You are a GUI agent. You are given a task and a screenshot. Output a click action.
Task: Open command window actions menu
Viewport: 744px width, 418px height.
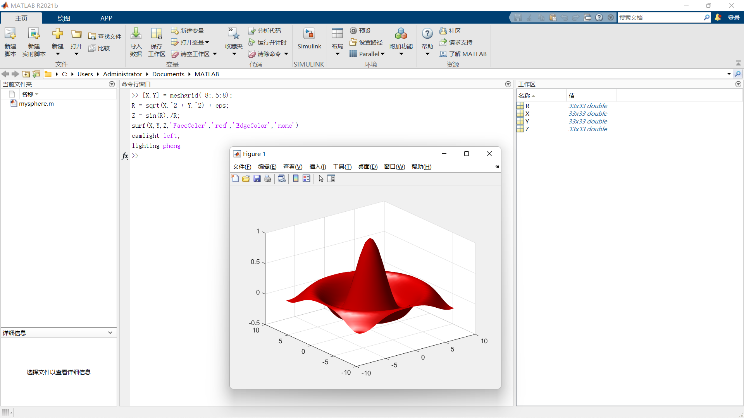[508, 84]
